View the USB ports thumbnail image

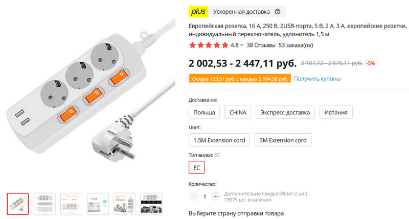[98, 204]
